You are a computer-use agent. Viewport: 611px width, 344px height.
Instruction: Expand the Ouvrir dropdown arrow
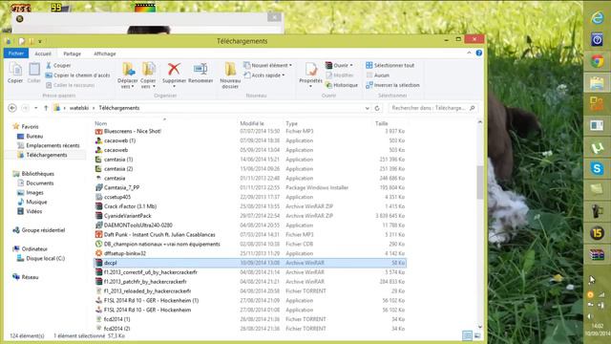click(351, 66)
